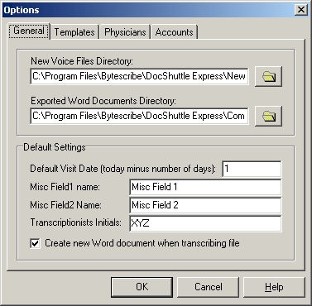Viewport: 312px width, 306px height.
Task: Confirm settings with the OK button
Action: [x=142, y=287]
